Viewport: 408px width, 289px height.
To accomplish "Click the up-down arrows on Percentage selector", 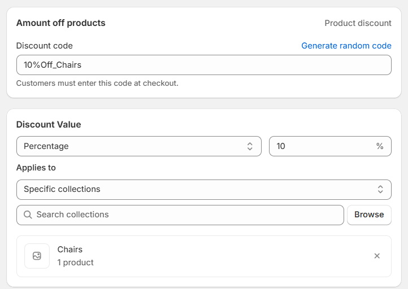I will point(250,146).
